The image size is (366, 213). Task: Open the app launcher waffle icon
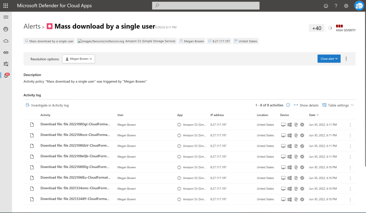point(6,6)
